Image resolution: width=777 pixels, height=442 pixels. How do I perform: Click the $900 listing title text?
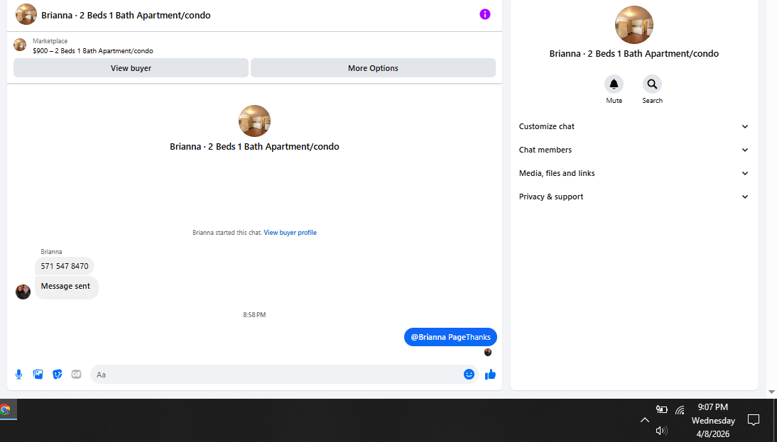92,50
